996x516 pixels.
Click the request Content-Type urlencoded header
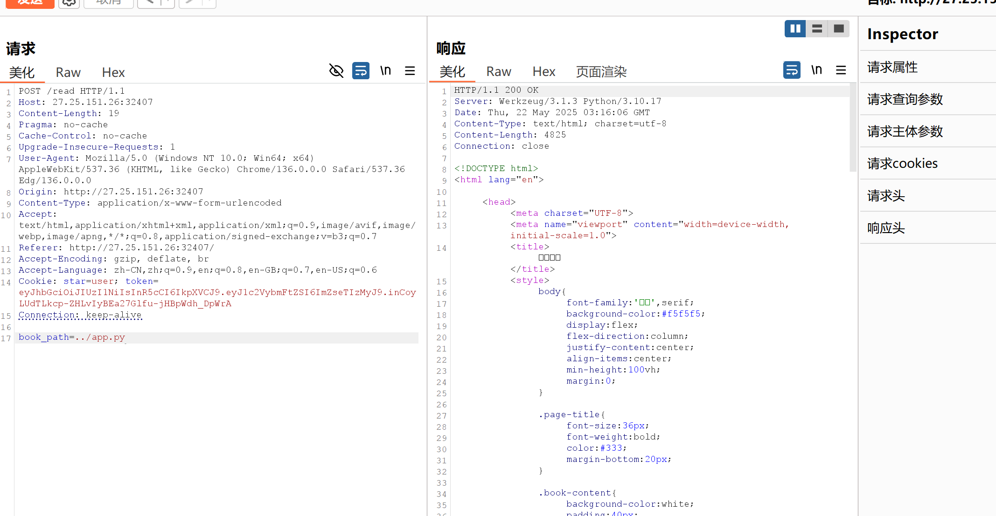coord(150,203)
